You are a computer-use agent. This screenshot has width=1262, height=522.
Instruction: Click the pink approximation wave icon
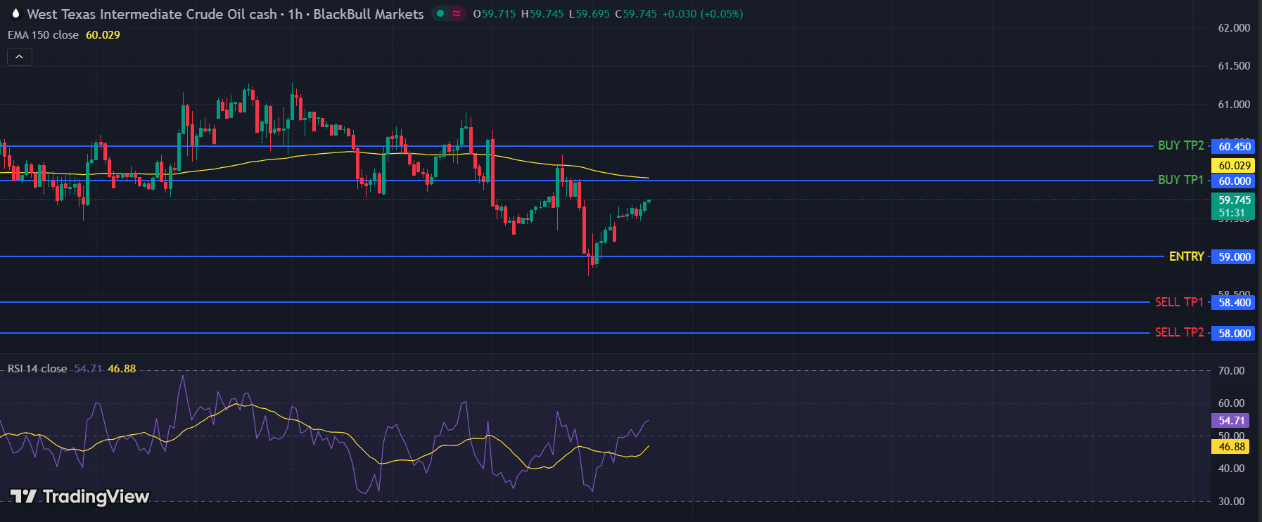pyautogui.click(x=457, y=13)
